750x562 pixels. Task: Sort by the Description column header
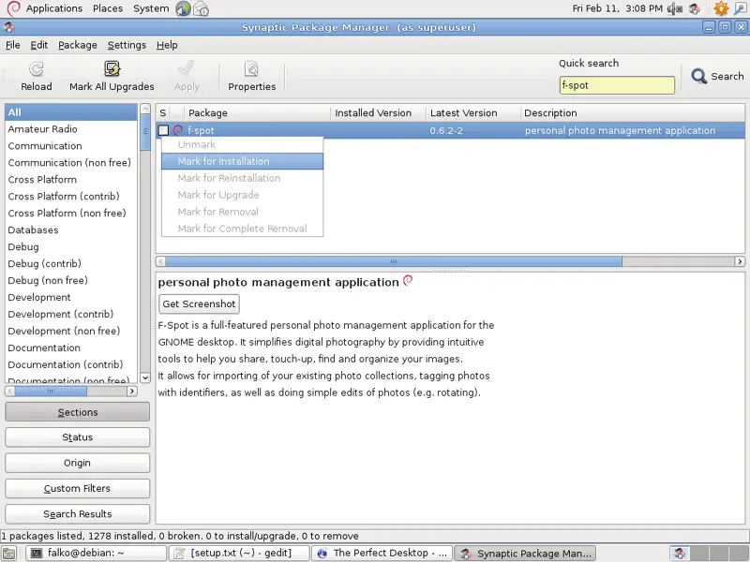[x=632, y=112]
